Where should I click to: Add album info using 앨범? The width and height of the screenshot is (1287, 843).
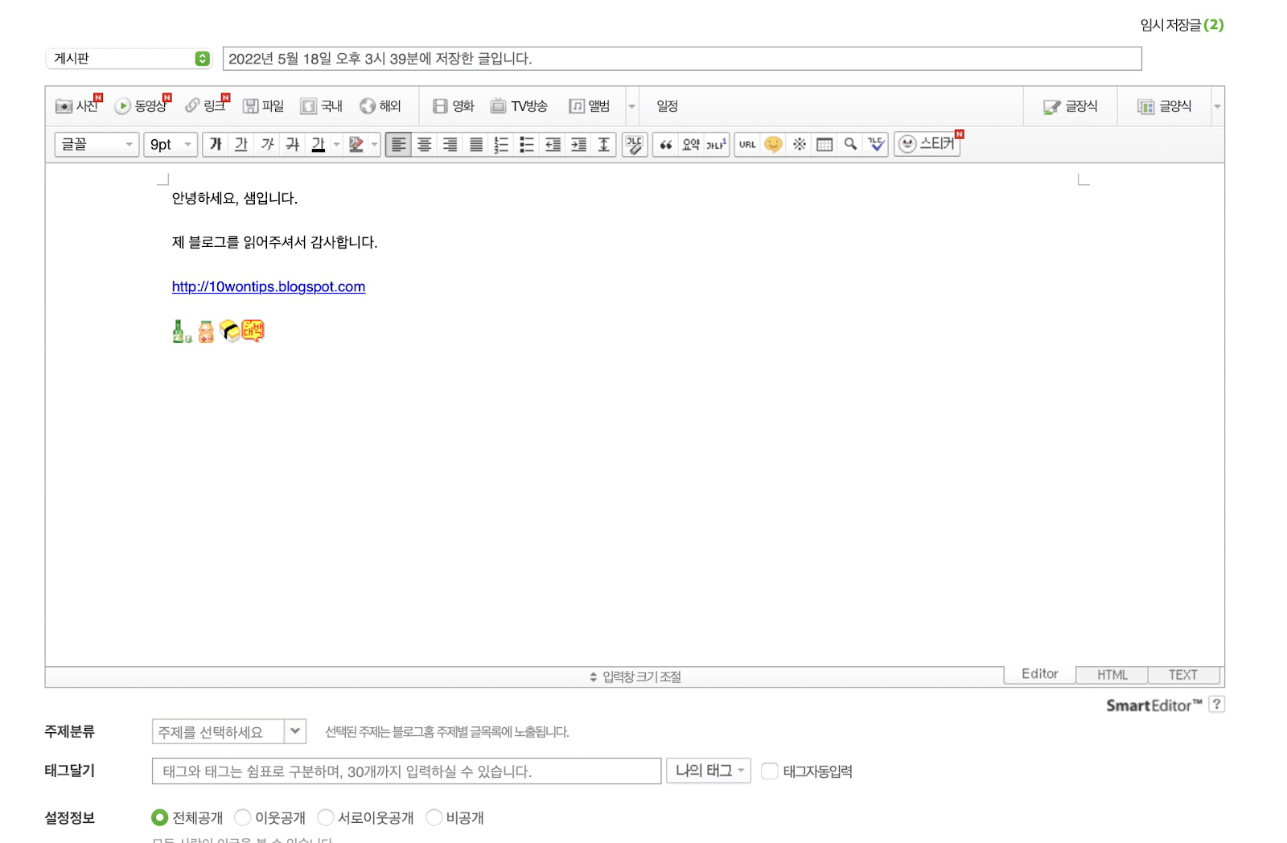tap(590, 106)
